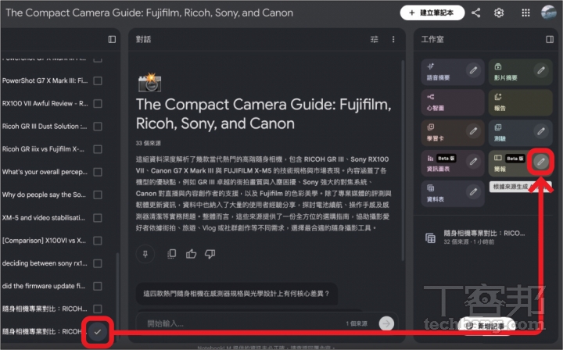Open source title RX100 VII Awful Review

(x=45, y=104)
